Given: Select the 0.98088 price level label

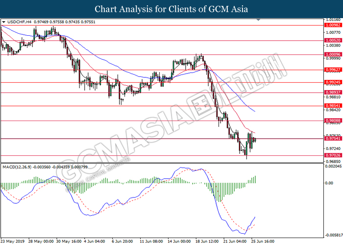Looking at the screenshot, I should click(x=333, y=121).
